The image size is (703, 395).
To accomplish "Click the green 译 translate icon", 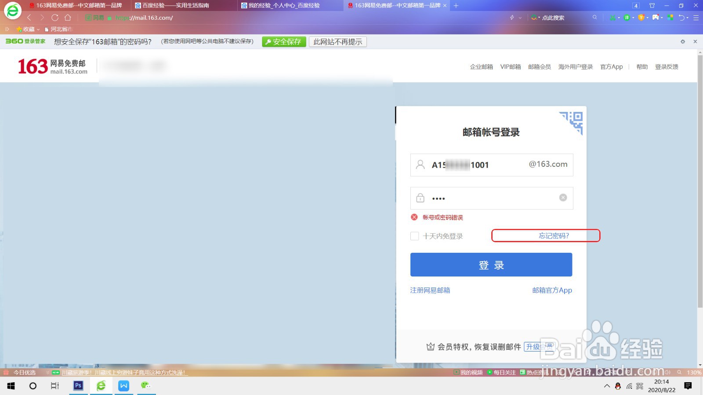I will click(627, 18).
